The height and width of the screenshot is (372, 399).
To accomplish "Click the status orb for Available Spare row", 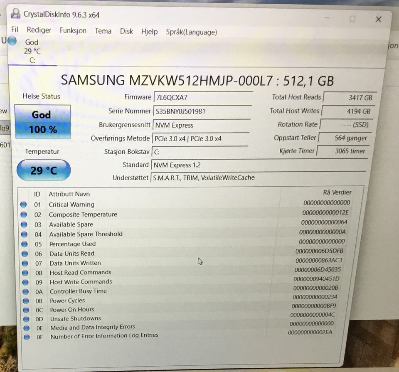I will [x=24, y=224].
